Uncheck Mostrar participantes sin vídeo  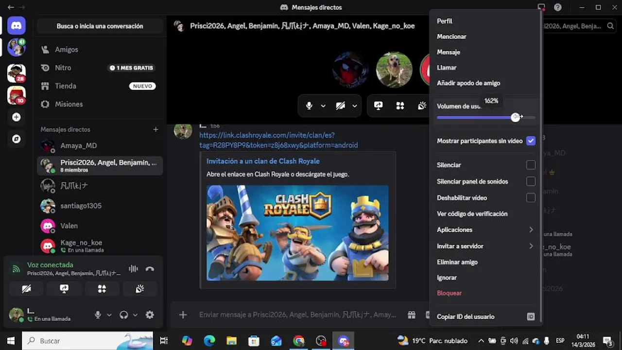coord(531,141)
